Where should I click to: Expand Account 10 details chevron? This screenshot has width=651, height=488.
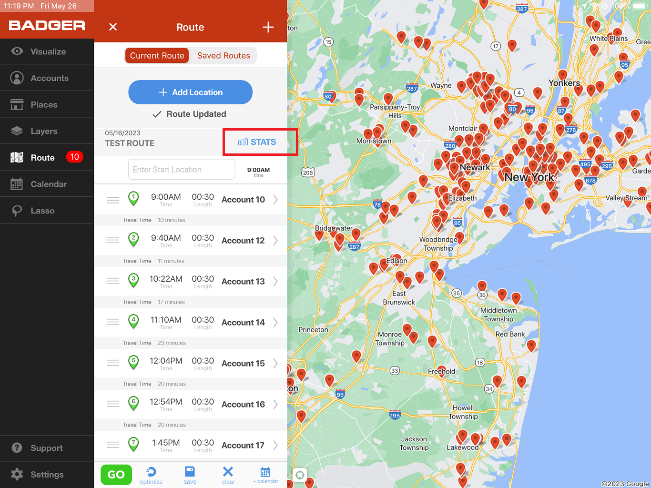275,200
